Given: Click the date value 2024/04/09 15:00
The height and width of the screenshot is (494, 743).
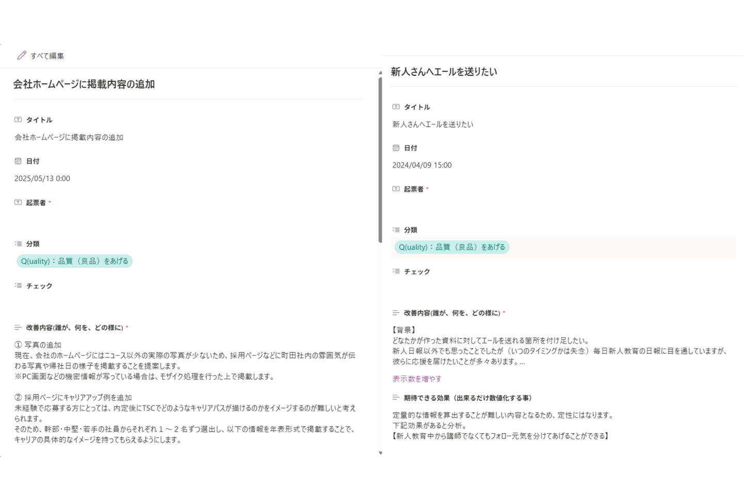Looking at the screenshot, I should [x=422, y=165].
